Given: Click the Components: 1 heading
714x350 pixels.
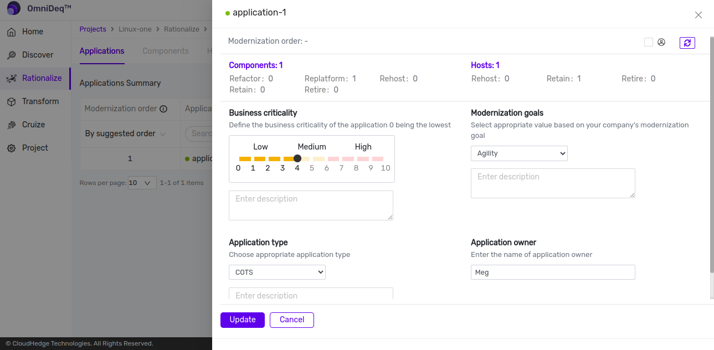Looking at the screenshot, I should [x=256, y=65].
